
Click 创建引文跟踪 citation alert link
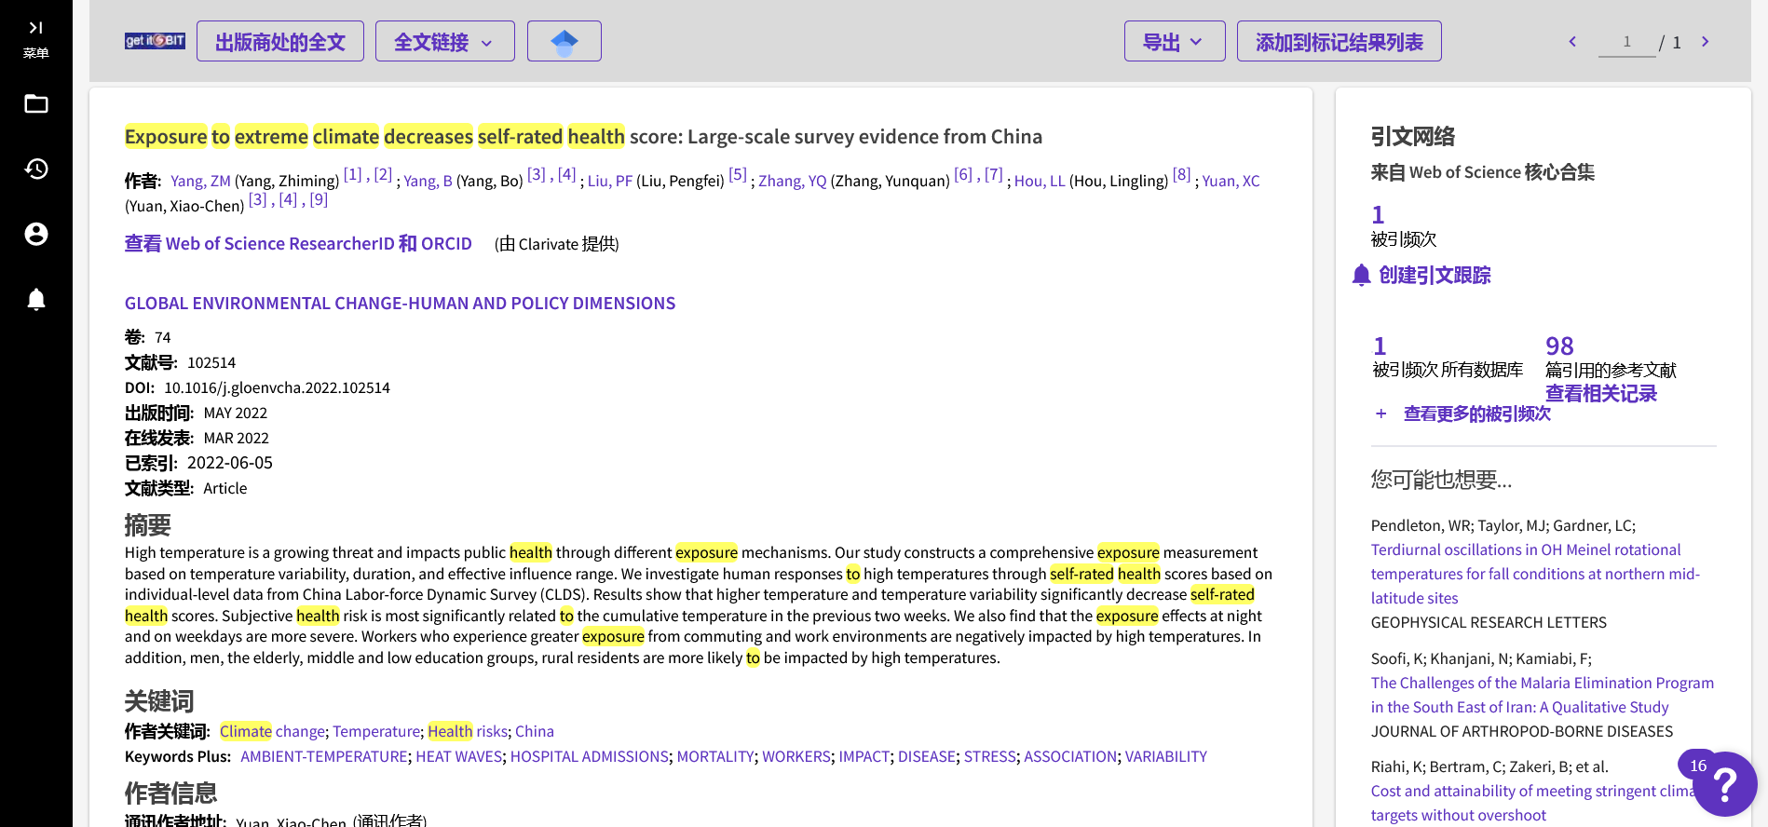coord(1434,276)
